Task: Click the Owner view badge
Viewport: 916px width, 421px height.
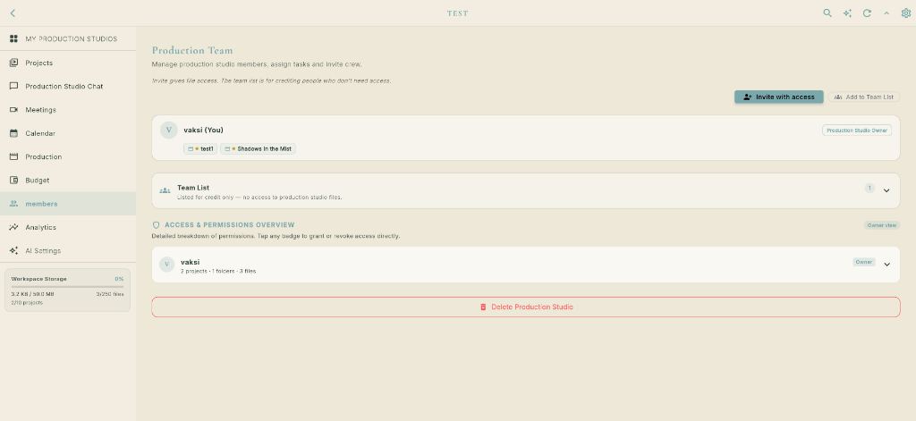Action: click(x=882, y=225)
